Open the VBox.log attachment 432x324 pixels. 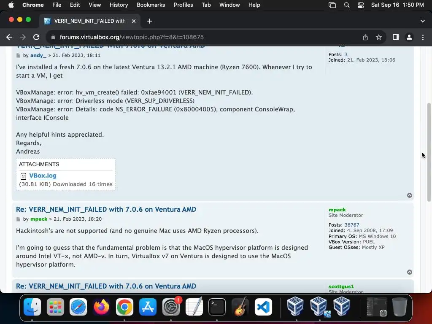(43, 175)
